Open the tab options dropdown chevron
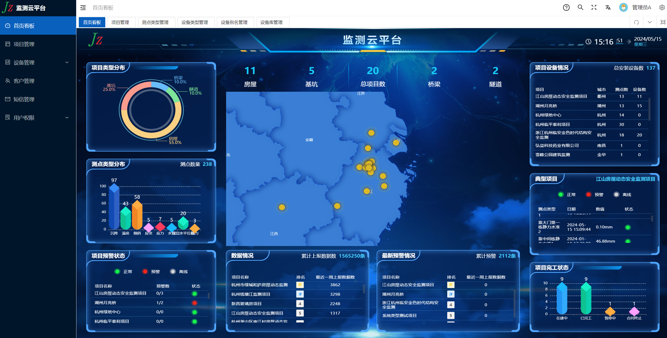Image resolution: width=667 pixels, height=338 pixels. (x=650, y=22)
